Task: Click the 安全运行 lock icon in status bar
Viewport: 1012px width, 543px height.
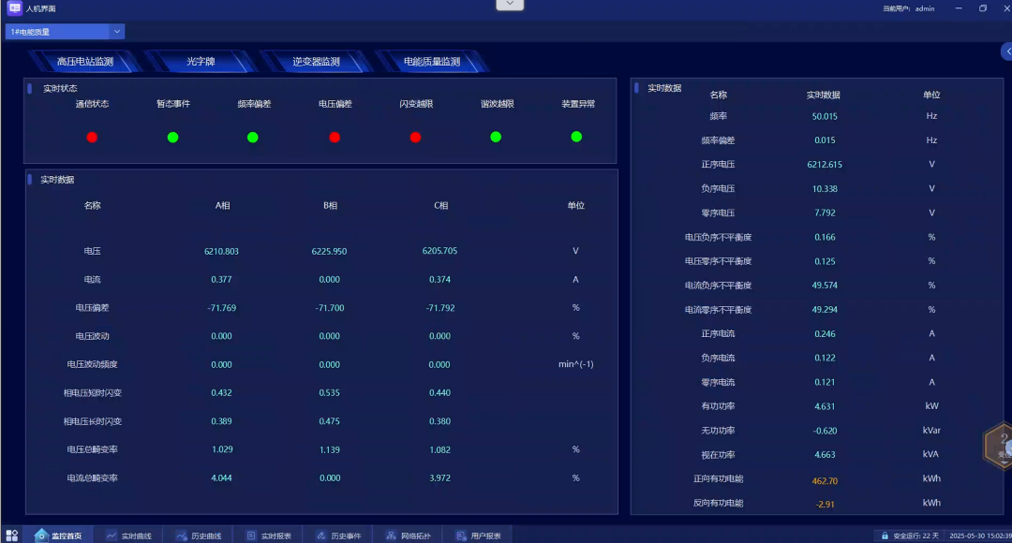Action: click(885, 535)
